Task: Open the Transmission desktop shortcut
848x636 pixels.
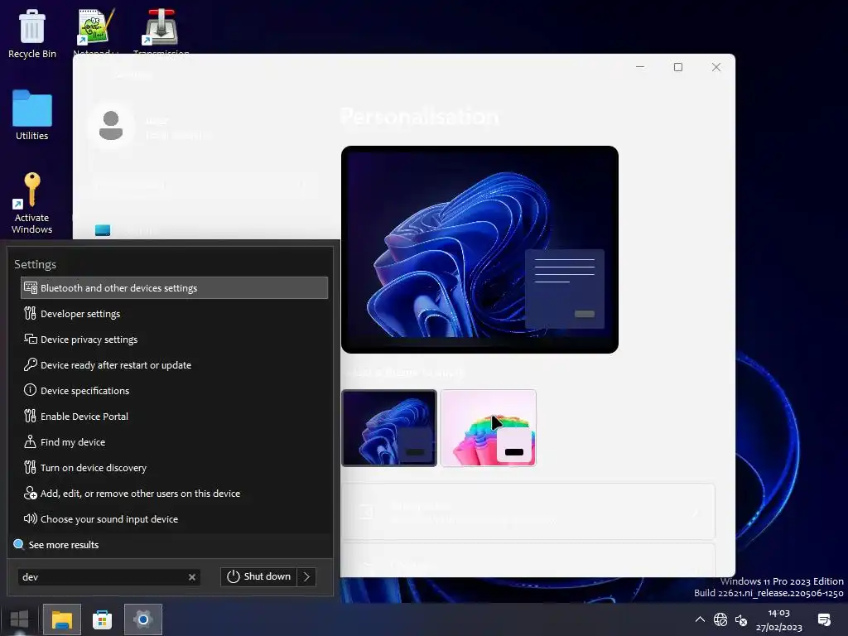Action: (161, 31)
